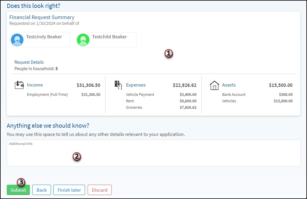Click the Income wallet icon
Image resolution: width=307 pixels, height=199 pixels.
[19, 85]
